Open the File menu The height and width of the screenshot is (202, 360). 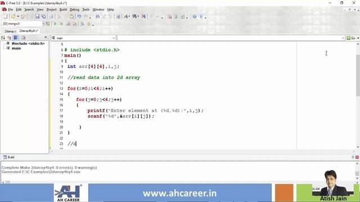pyautogui.click(x=11, y=10)
